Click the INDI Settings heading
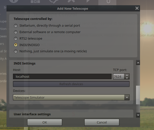 tap(24, 64)
